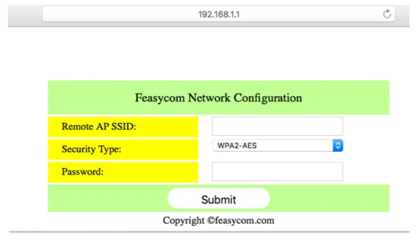The height and width of the screenshot is (251, 420).
Task: Click the feasycom.com copyright text
Action: [x=244, y=220]
